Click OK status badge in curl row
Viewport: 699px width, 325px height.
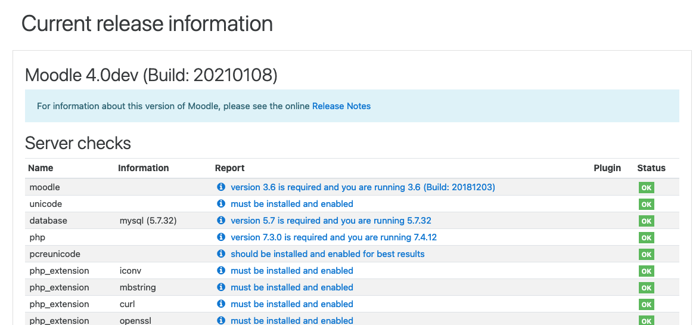click(647, 305)
